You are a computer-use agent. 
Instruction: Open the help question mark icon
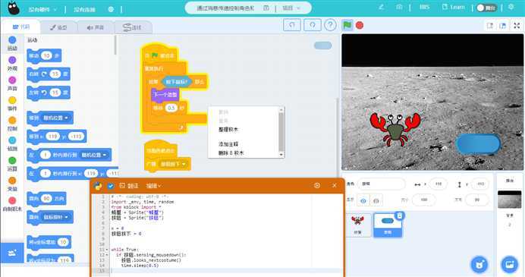tap(330, 25)
